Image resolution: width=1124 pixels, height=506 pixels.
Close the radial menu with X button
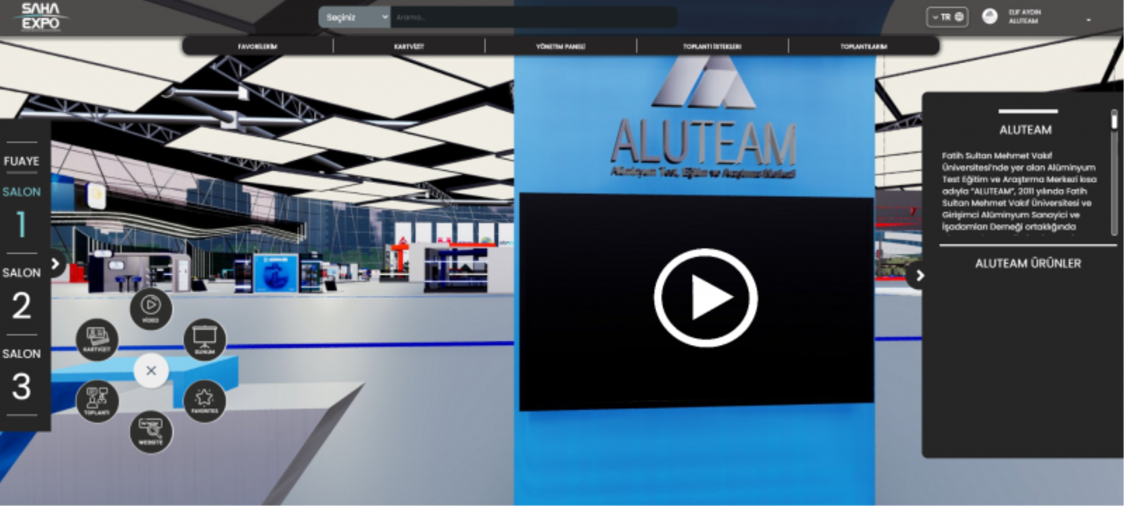151,371
